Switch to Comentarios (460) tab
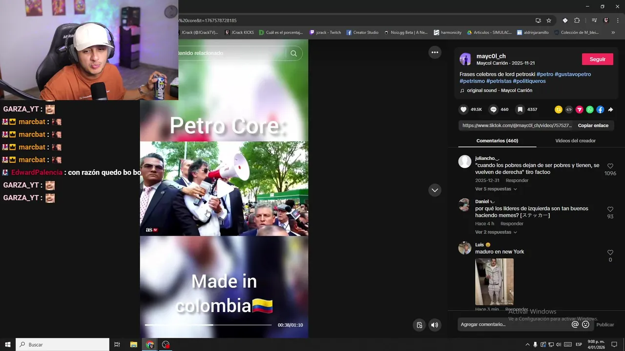The height and width of the screenshot is (351, 625). click(497, 141)
